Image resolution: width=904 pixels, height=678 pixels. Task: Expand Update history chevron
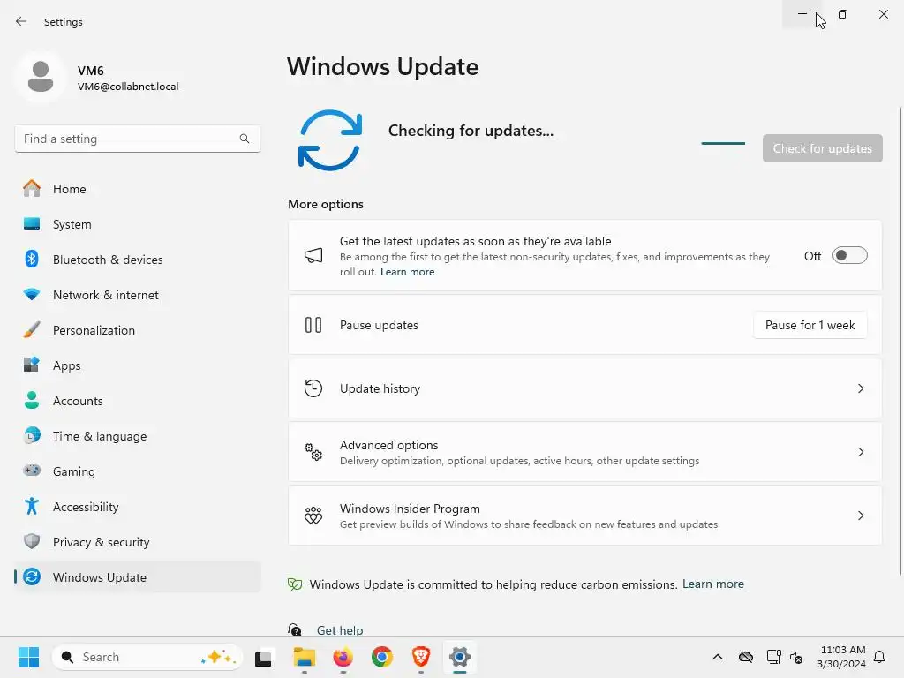click(x=860, y=388)
